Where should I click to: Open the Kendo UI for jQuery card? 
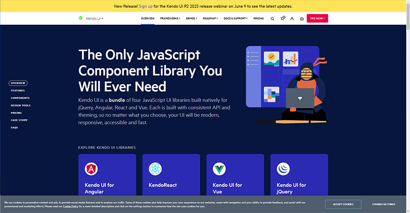pos(299,175)
